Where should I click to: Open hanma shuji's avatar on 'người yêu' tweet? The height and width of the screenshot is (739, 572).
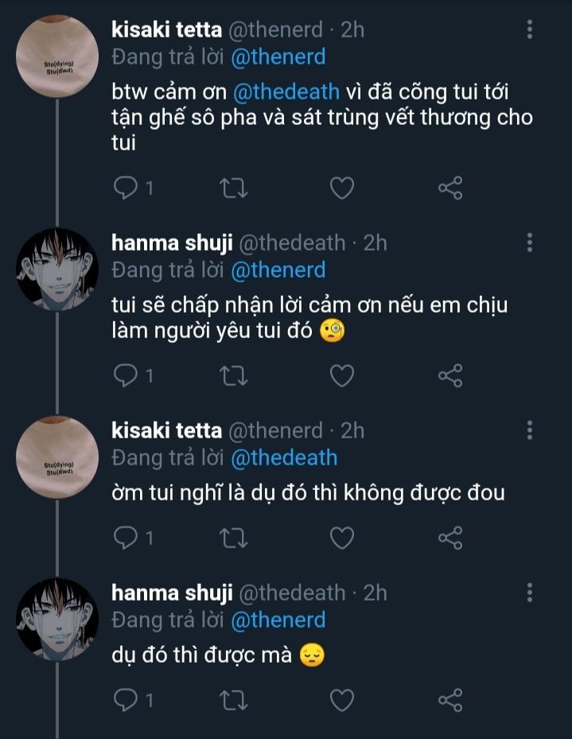click(57, 268)
